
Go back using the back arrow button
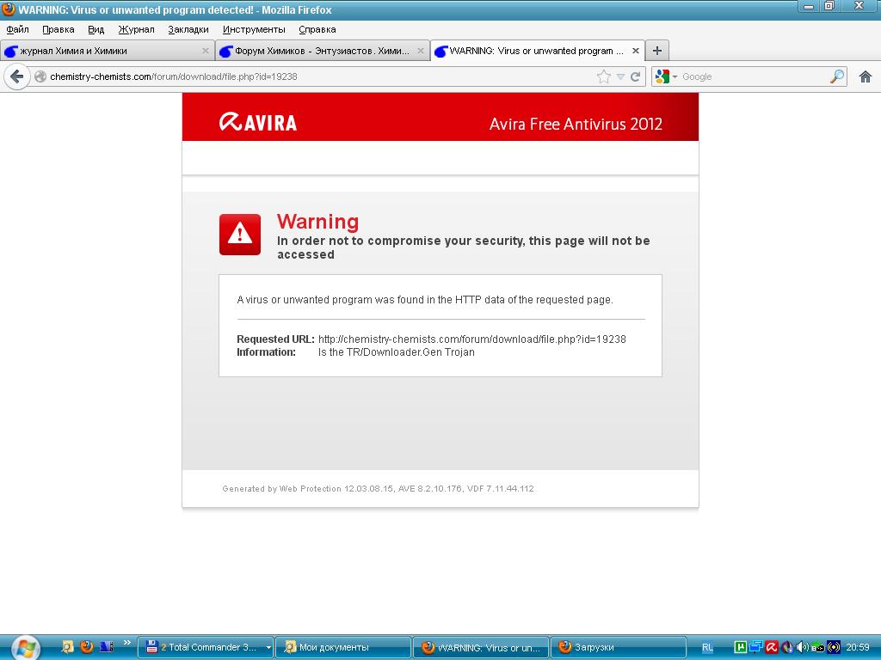[17, 76]
